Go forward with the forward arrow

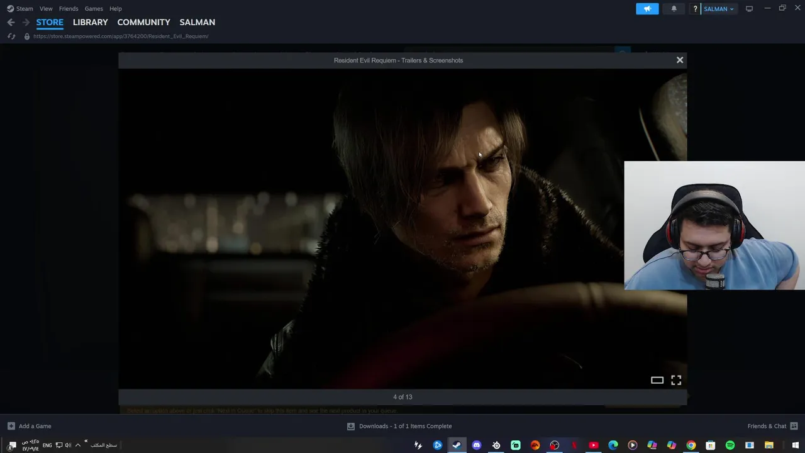tap(26, 22)
